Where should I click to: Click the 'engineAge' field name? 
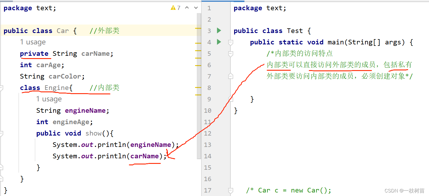(71, 122)
